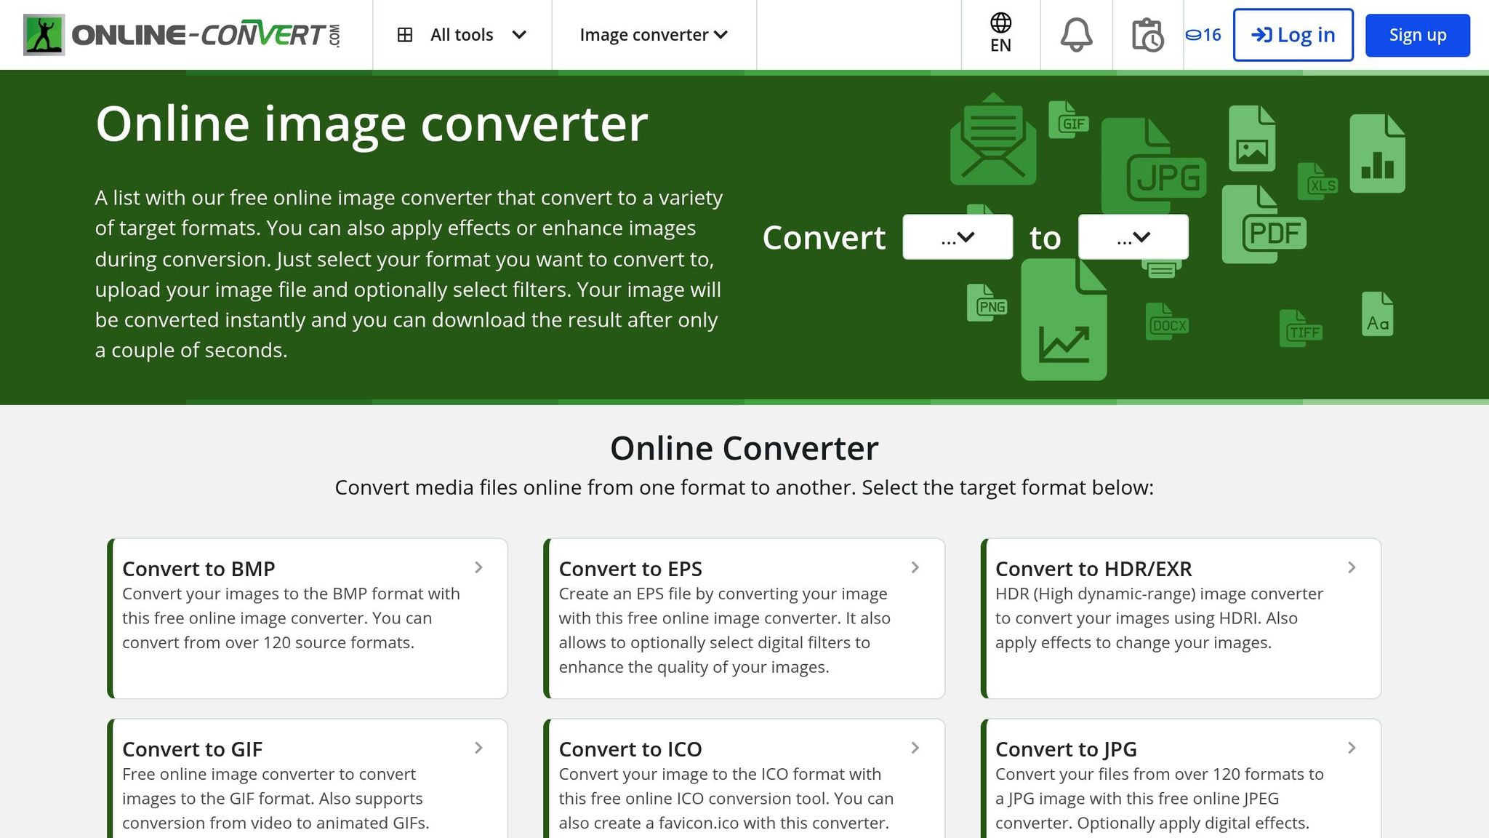Open conversion history via the clipboard icon
The height and width of the screenshot is (838, 1489).
click(1149, 34)
